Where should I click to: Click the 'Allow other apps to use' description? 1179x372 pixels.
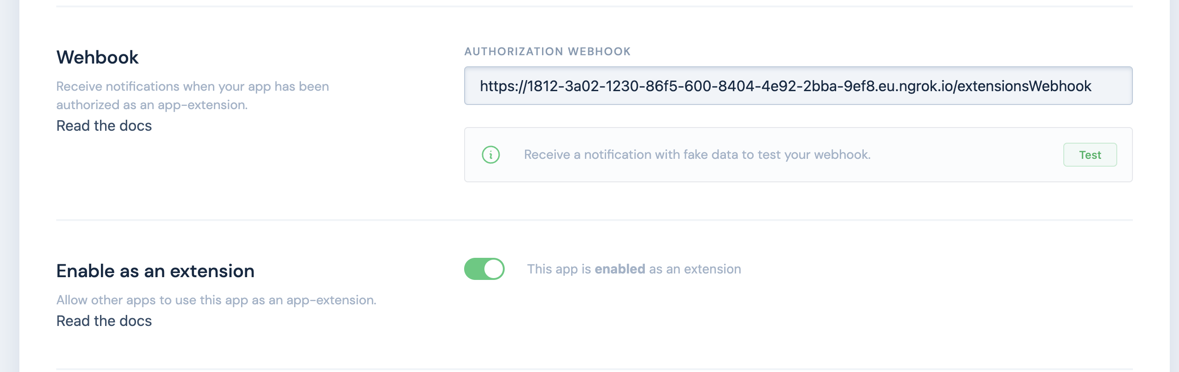click(x=216, y=300)
